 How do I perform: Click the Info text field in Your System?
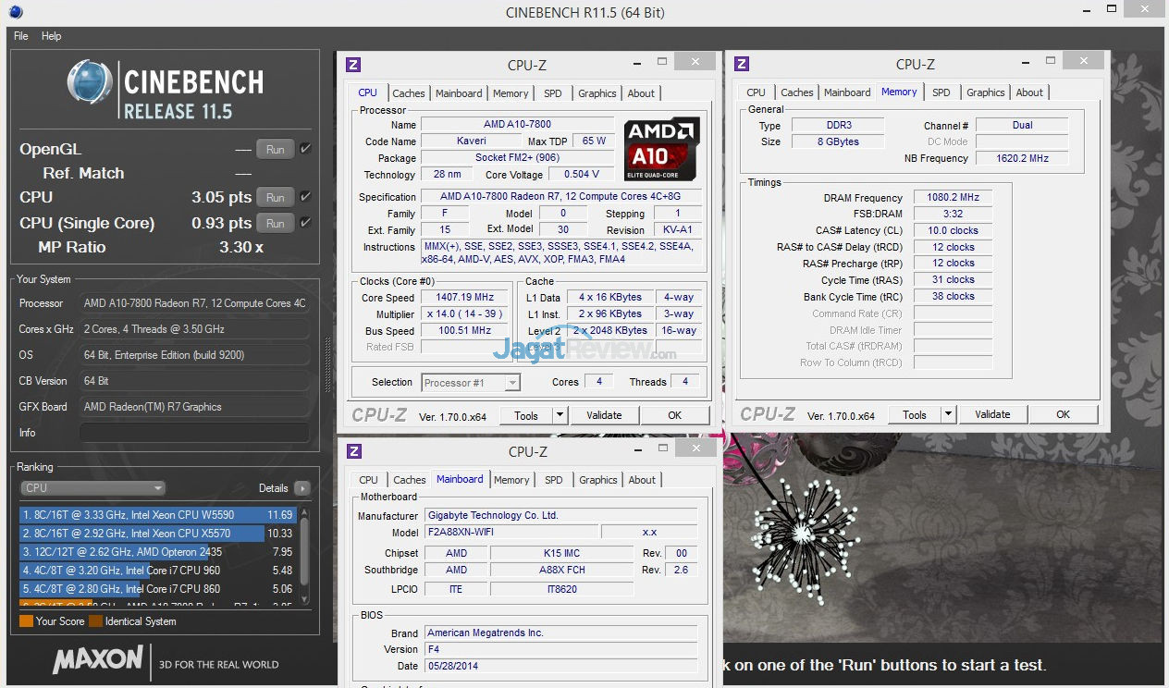(194, 433)
